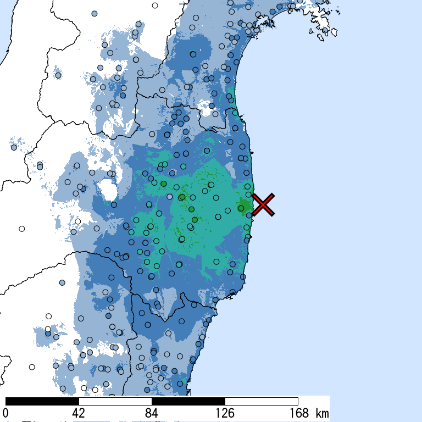
Task: Select the "84" label under the scale bar
Action: [x=152, y=413]
